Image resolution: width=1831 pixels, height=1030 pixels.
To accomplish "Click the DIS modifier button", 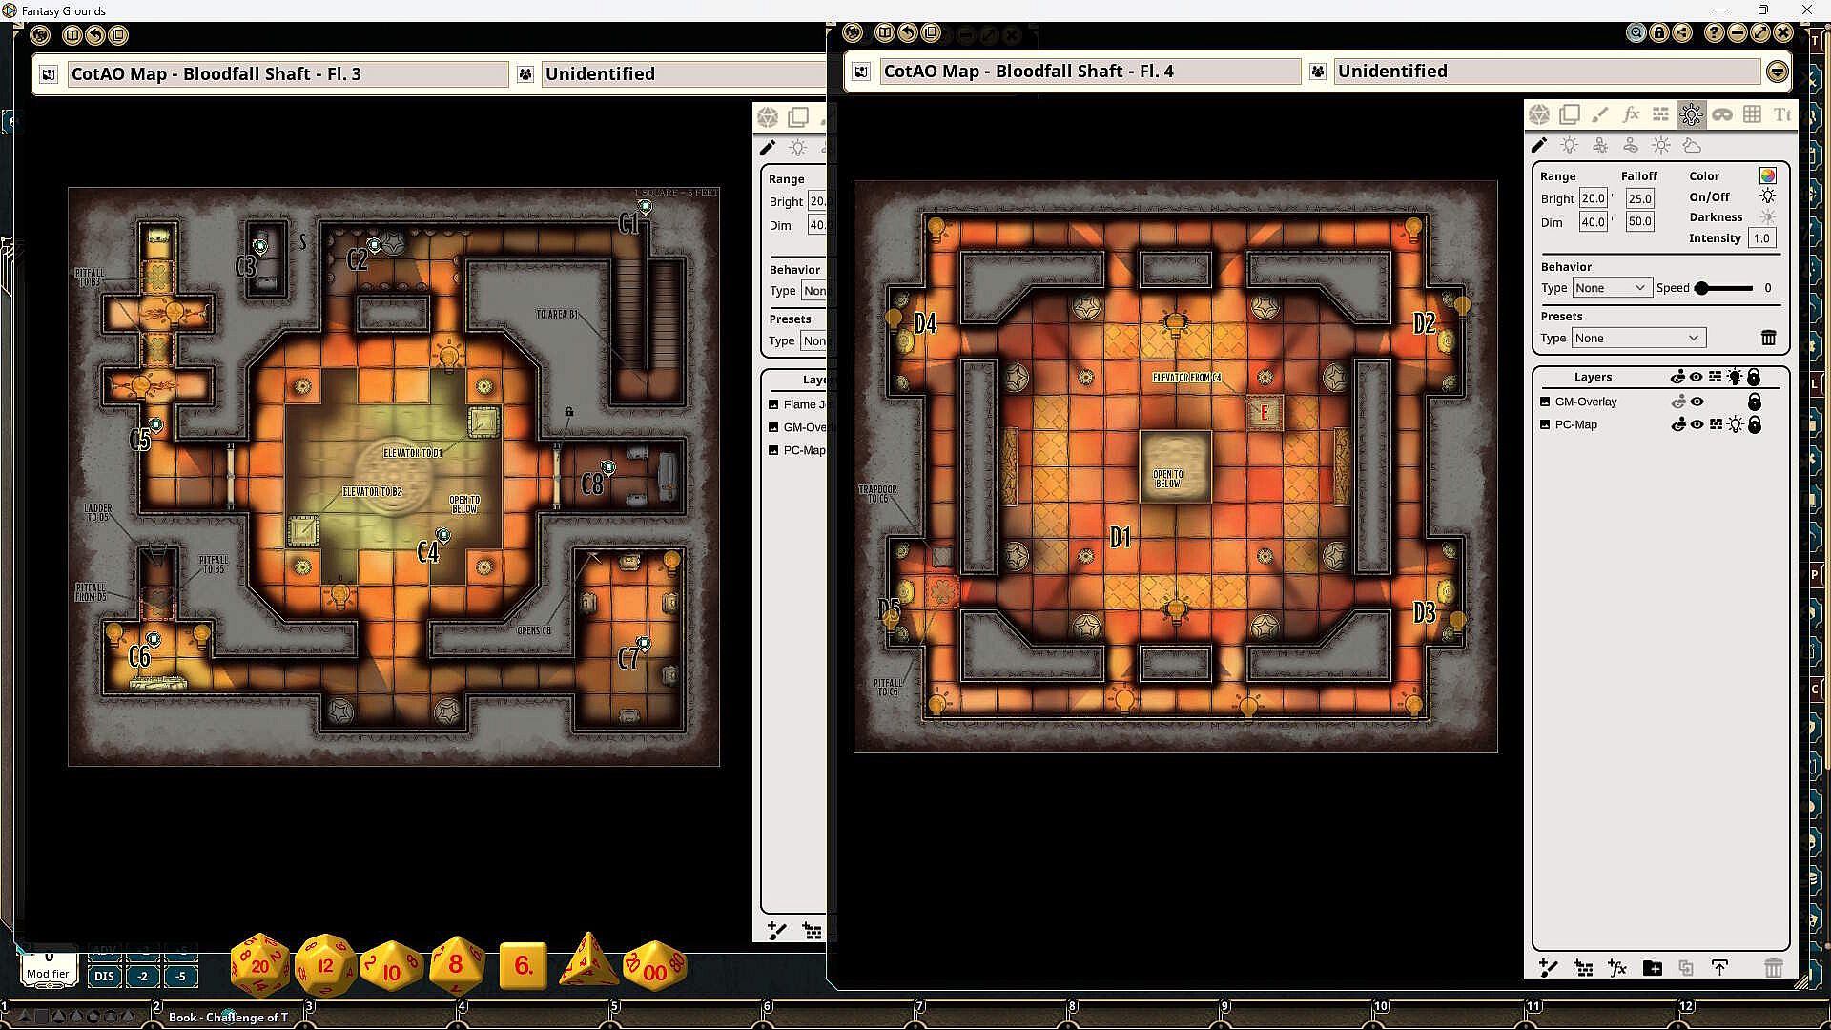I will (104, 976).
